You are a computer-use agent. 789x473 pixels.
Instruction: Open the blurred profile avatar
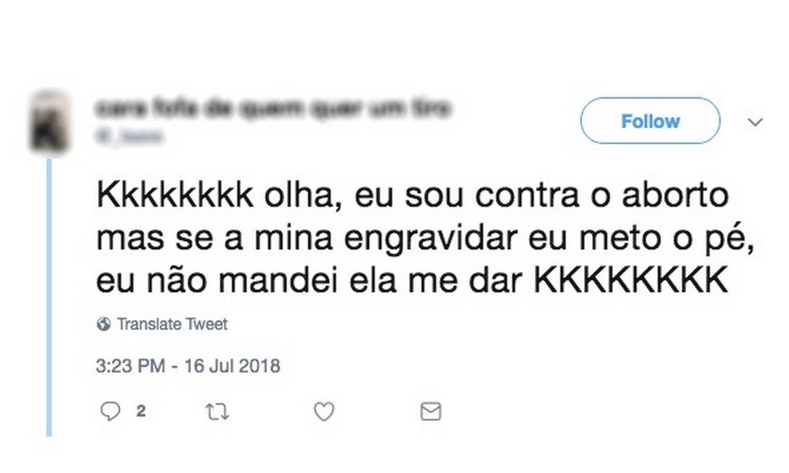[x=49, y=121]
